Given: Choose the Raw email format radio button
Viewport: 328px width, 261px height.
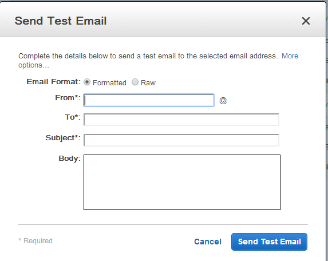Looking at the screenshot, I should tap(135, 82).
